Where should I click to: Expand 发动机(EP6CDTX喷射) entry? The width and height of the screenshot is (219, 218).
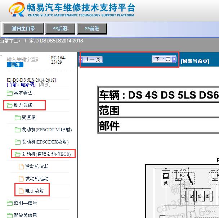pos(45,142)
